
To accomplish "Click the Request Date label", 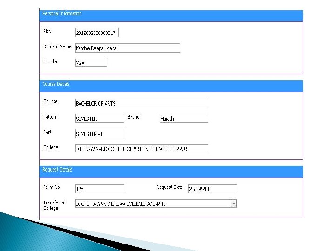I will pyautogui.click(x=170, y=187).
